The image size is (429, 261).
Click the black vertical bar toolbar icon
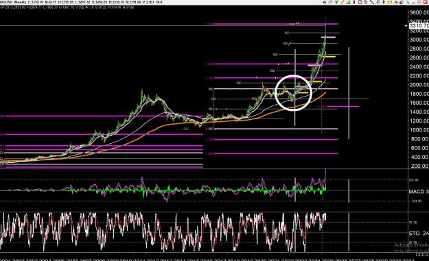coord(354,2)
